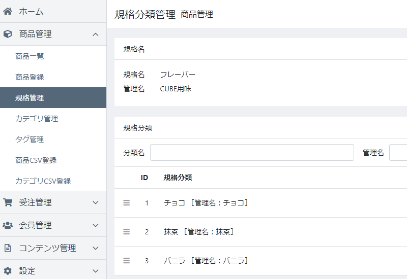
Task: Click the document icon for コンテンツ管理
Action: point(8,248)
